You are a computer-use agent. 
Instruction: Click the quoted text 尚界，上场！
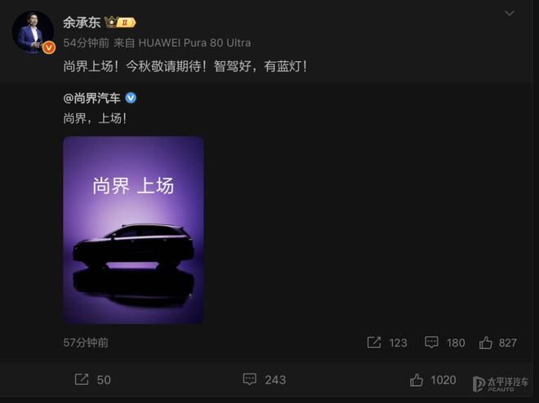[96, 118]
